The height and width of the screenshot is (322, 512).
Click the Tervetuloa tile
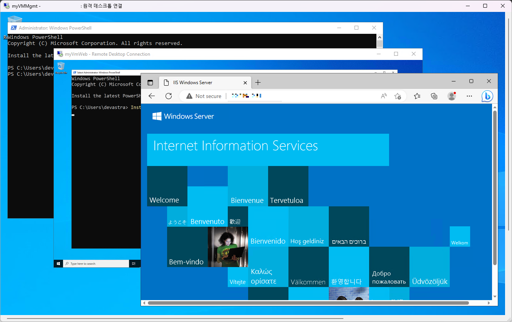pos(288,186)
